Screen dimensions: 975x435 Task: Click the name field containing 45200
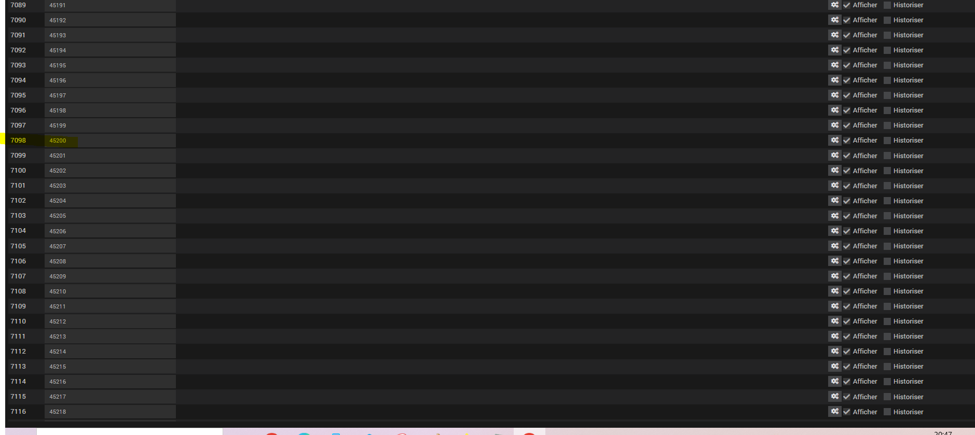110,141
